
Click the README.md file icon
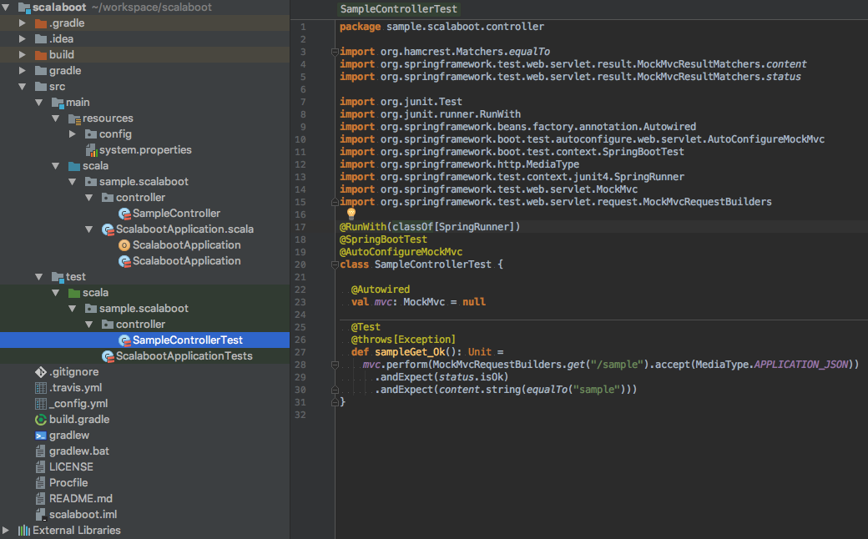pyautogui.click(x=40, y=499)
